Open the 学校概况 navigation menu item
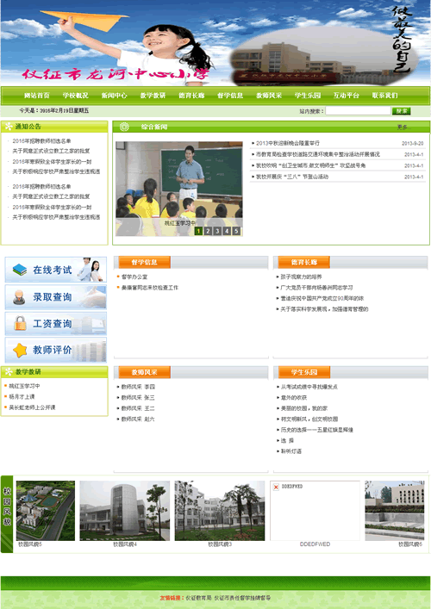Viewport: 431px width, 609px height. [x=75, y=95]
